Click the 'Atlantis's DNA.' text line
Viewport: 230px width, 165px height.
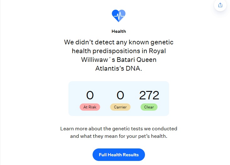click(119, 68)
